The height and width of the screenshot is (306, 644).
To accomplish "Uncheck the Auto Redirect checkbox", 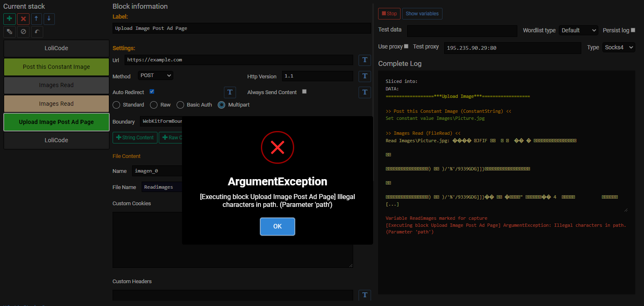I will (152, 92).
